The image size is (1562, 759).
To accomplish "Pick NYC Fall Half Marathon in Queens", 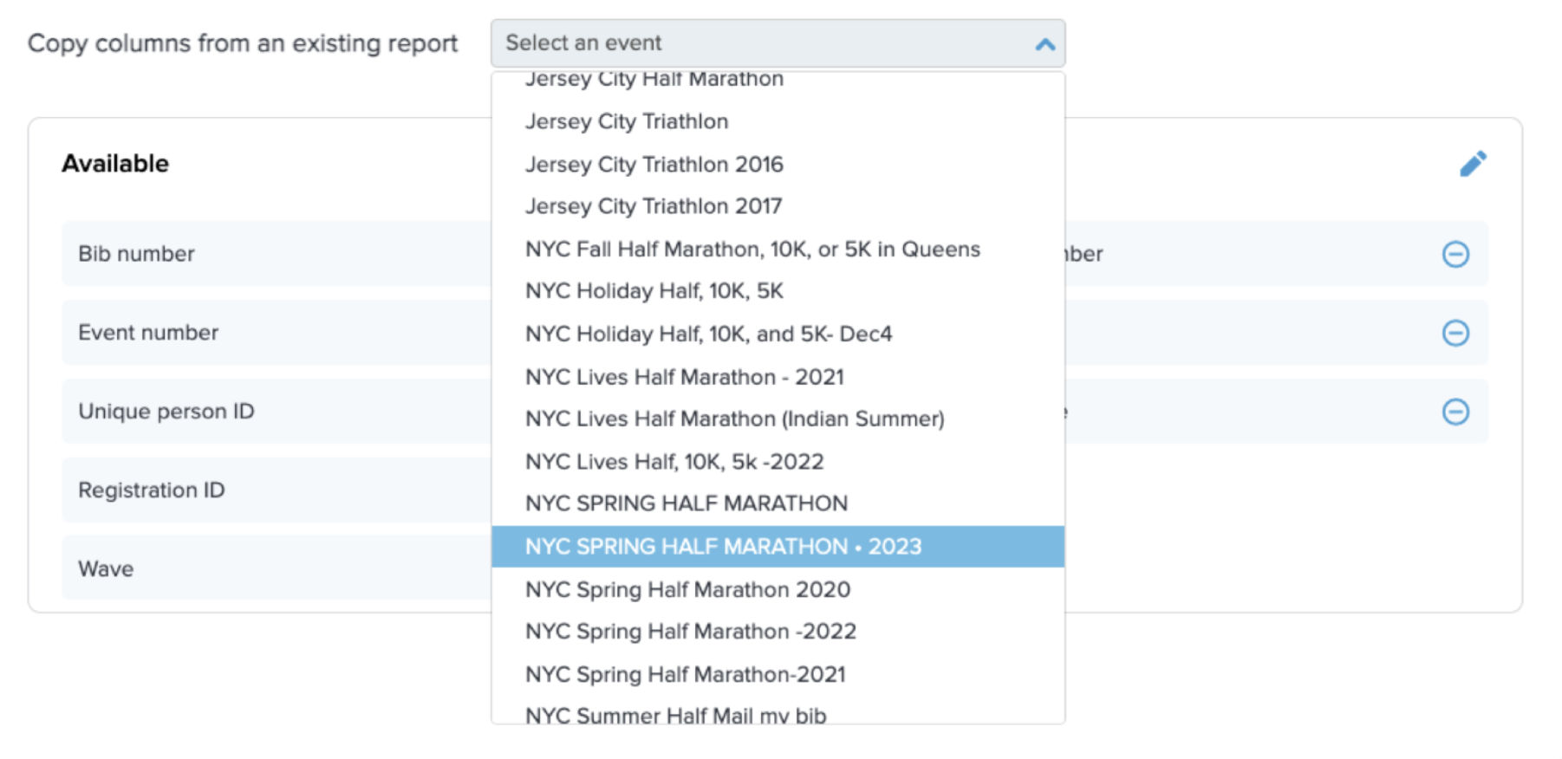I will tap(752, 250).
